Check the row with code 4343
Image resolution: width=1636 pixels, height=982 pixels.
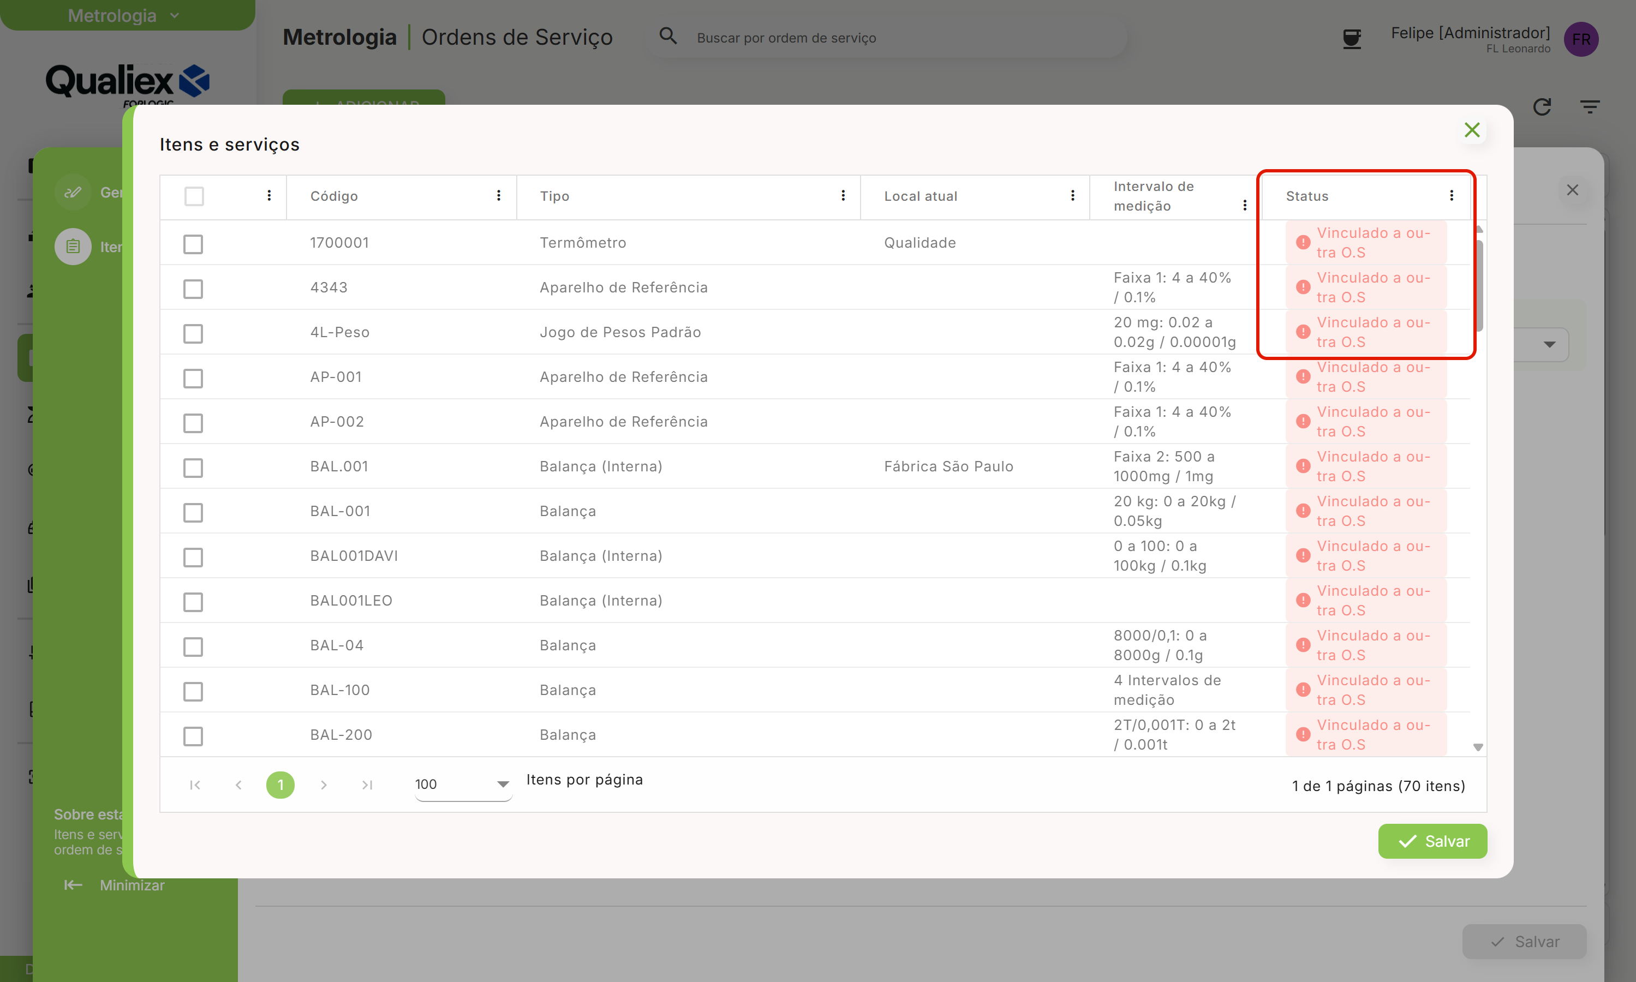point(193,289)
